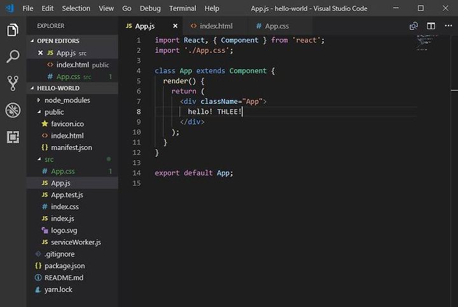458x307 pixels.
Task: Split the editor with the split icon
Action: [x=431, y=26]
